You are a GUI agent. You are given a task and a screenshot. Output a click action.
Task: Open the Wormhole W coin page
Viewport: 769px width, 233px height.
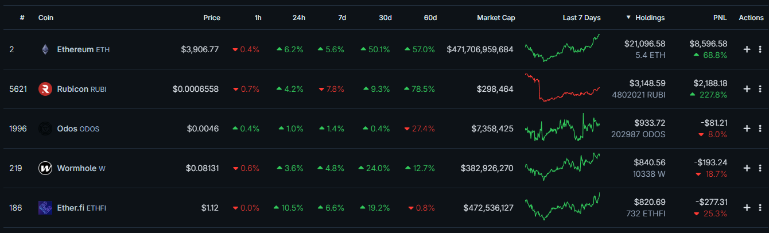(x=81, y=168)
